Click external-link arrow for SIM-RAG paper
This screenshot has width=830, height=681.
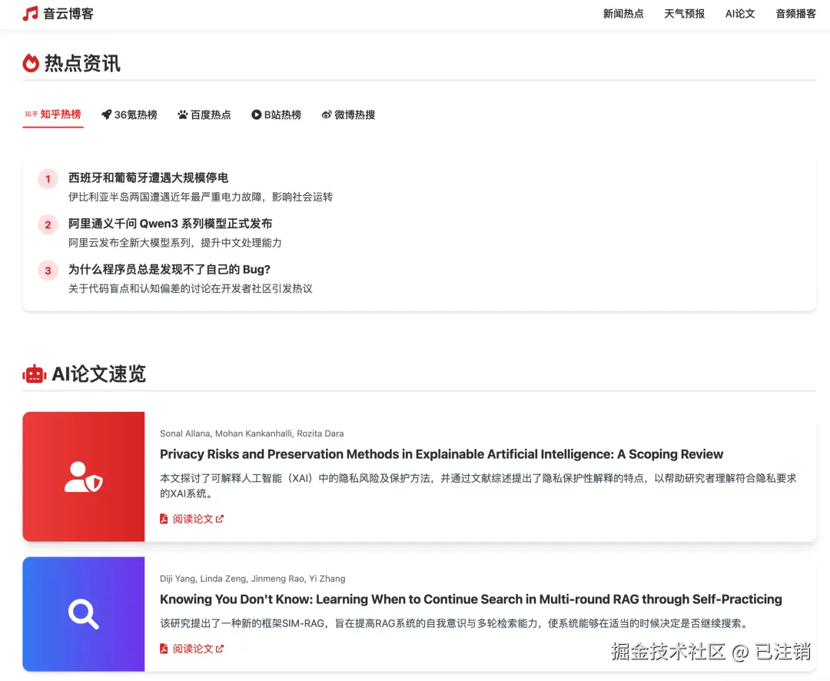[220, 649]
